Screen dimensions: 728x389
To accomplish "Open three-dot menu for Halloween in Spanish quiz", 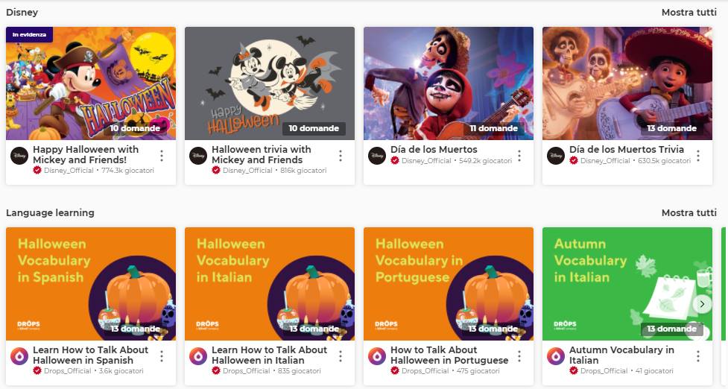I will 162,356.
